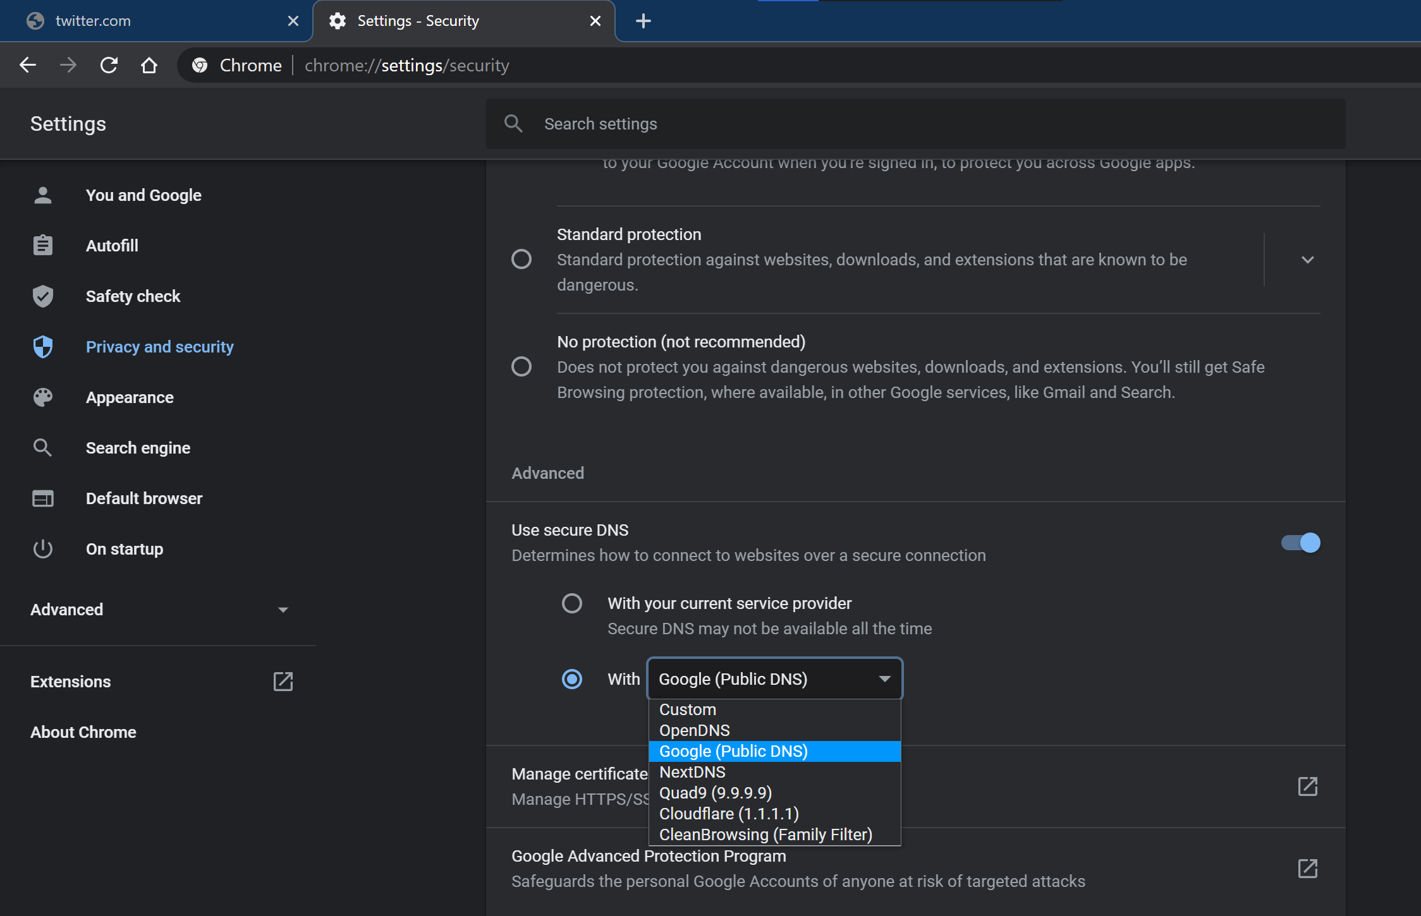This screenshot has width=1421, height=916.
Task: Click the twitter.com tab globe icon
Action: pyautogui.click(x=35, y=21)
